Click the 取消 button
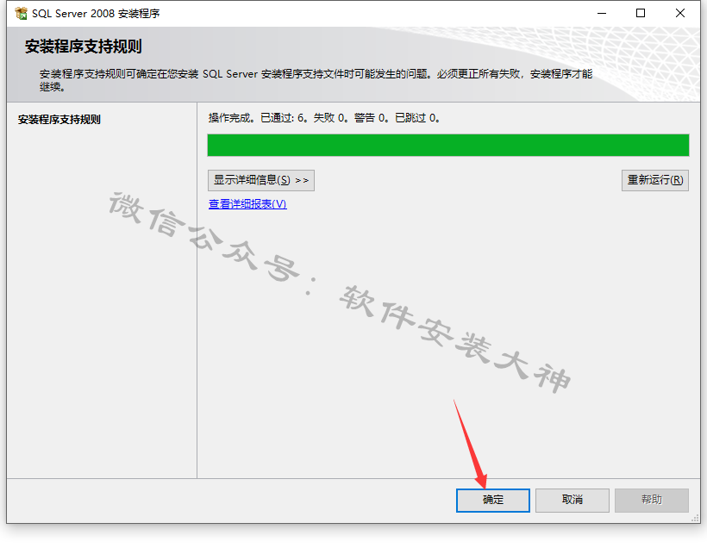 click(x=572, y=500)
